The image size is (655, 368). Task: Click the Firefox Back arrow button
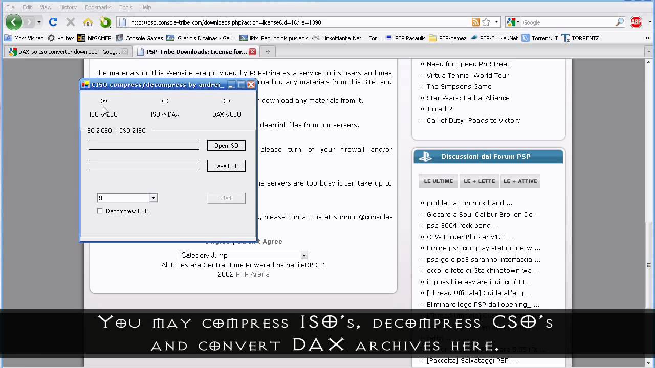pyautogui.click(x=14, y=22)
